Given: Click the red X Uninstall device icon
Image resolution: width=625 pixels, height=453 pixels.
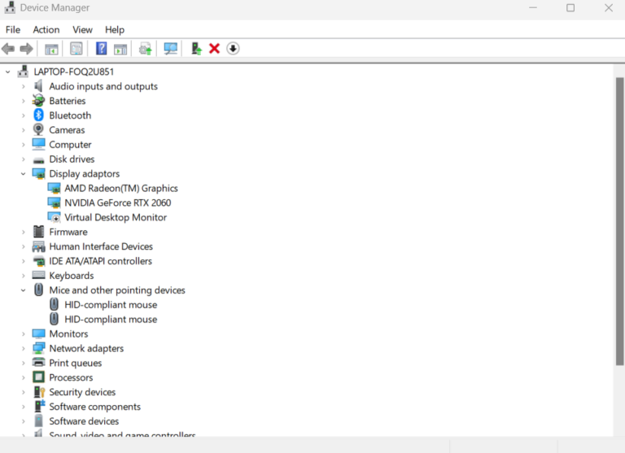Looking at the screenshot, I should tap(215, 49).
